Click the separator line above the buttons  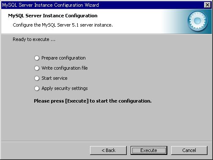(106, 141)
